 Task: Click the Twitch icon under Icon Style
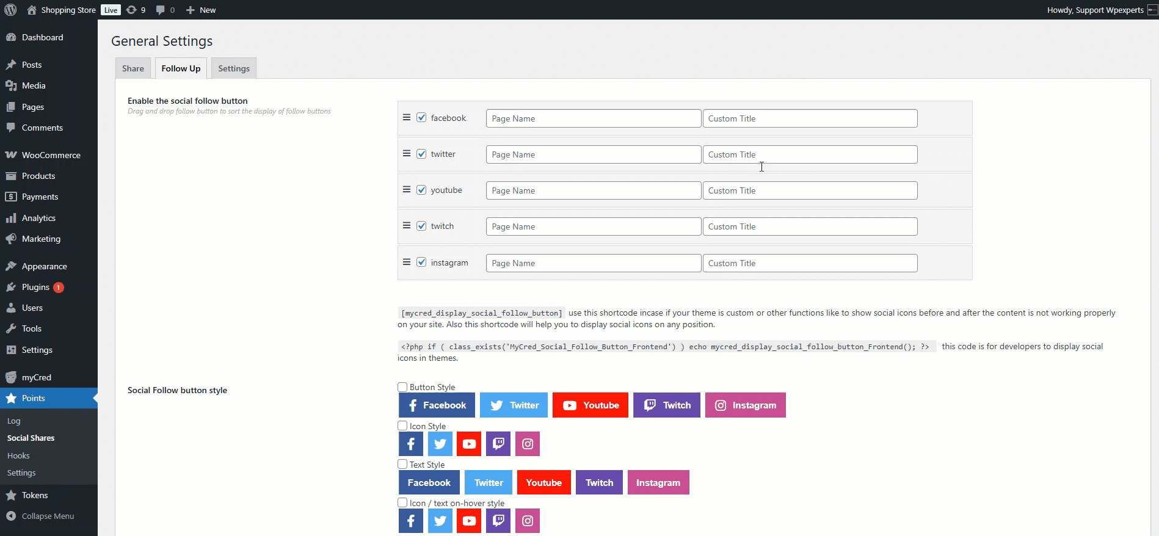[498, 444]
